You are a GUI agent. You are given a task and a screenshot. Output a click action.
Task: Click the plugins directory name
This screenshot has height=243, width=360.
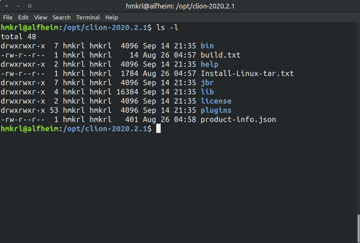[x=216, y=110]
